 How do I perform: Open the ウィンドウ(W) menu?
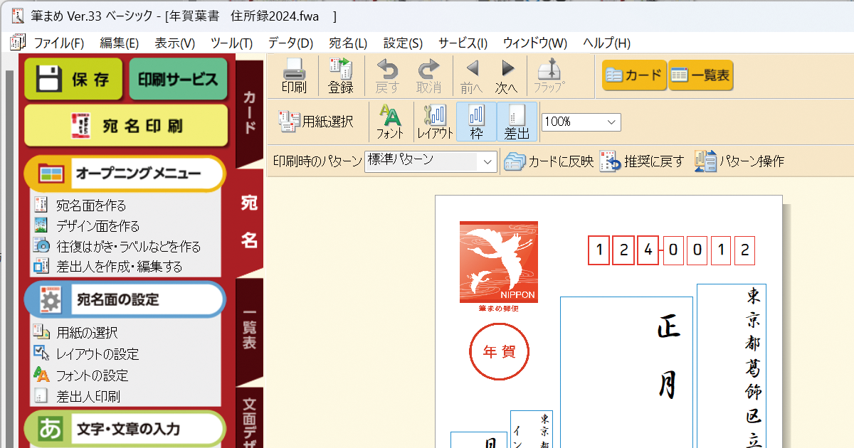point(535,43)
